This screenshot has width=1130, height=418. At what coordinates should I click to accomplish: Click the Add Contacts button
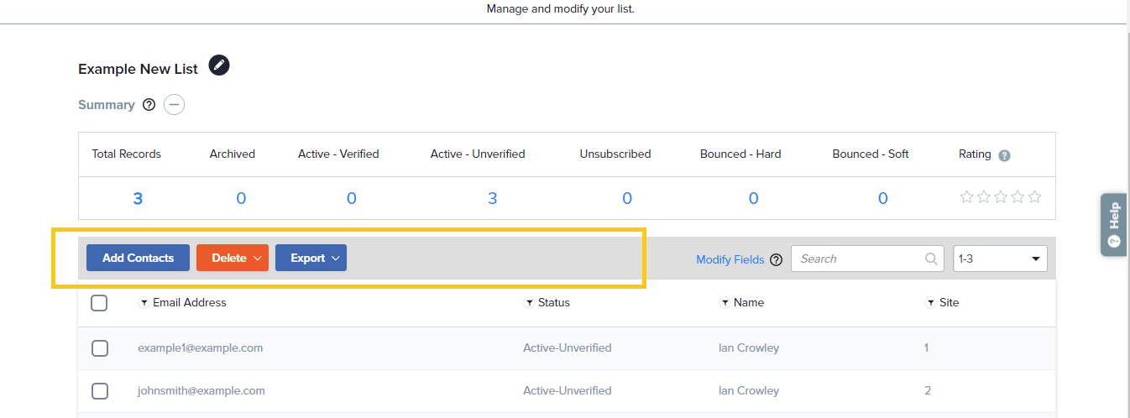tap(138, 258)
